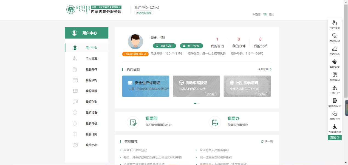Click 返回网站首页 link

click(144, 13)
